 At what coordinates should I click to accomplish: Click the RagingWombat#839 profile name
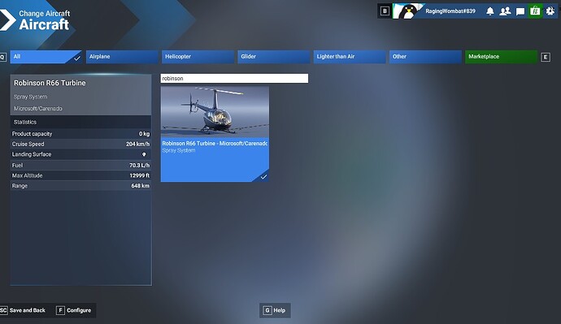pyautogui.click(x=450, y=11)
